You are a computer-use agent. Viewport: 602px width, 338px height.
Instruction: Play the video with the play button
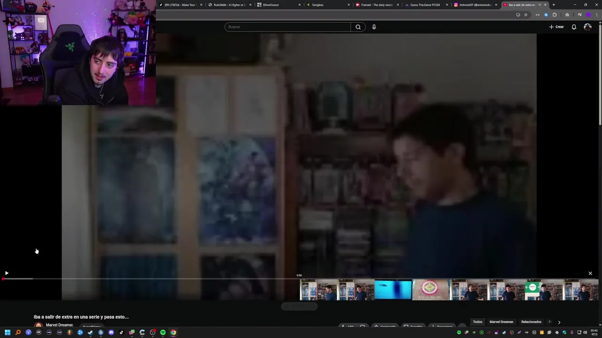(x=7, y=273)
